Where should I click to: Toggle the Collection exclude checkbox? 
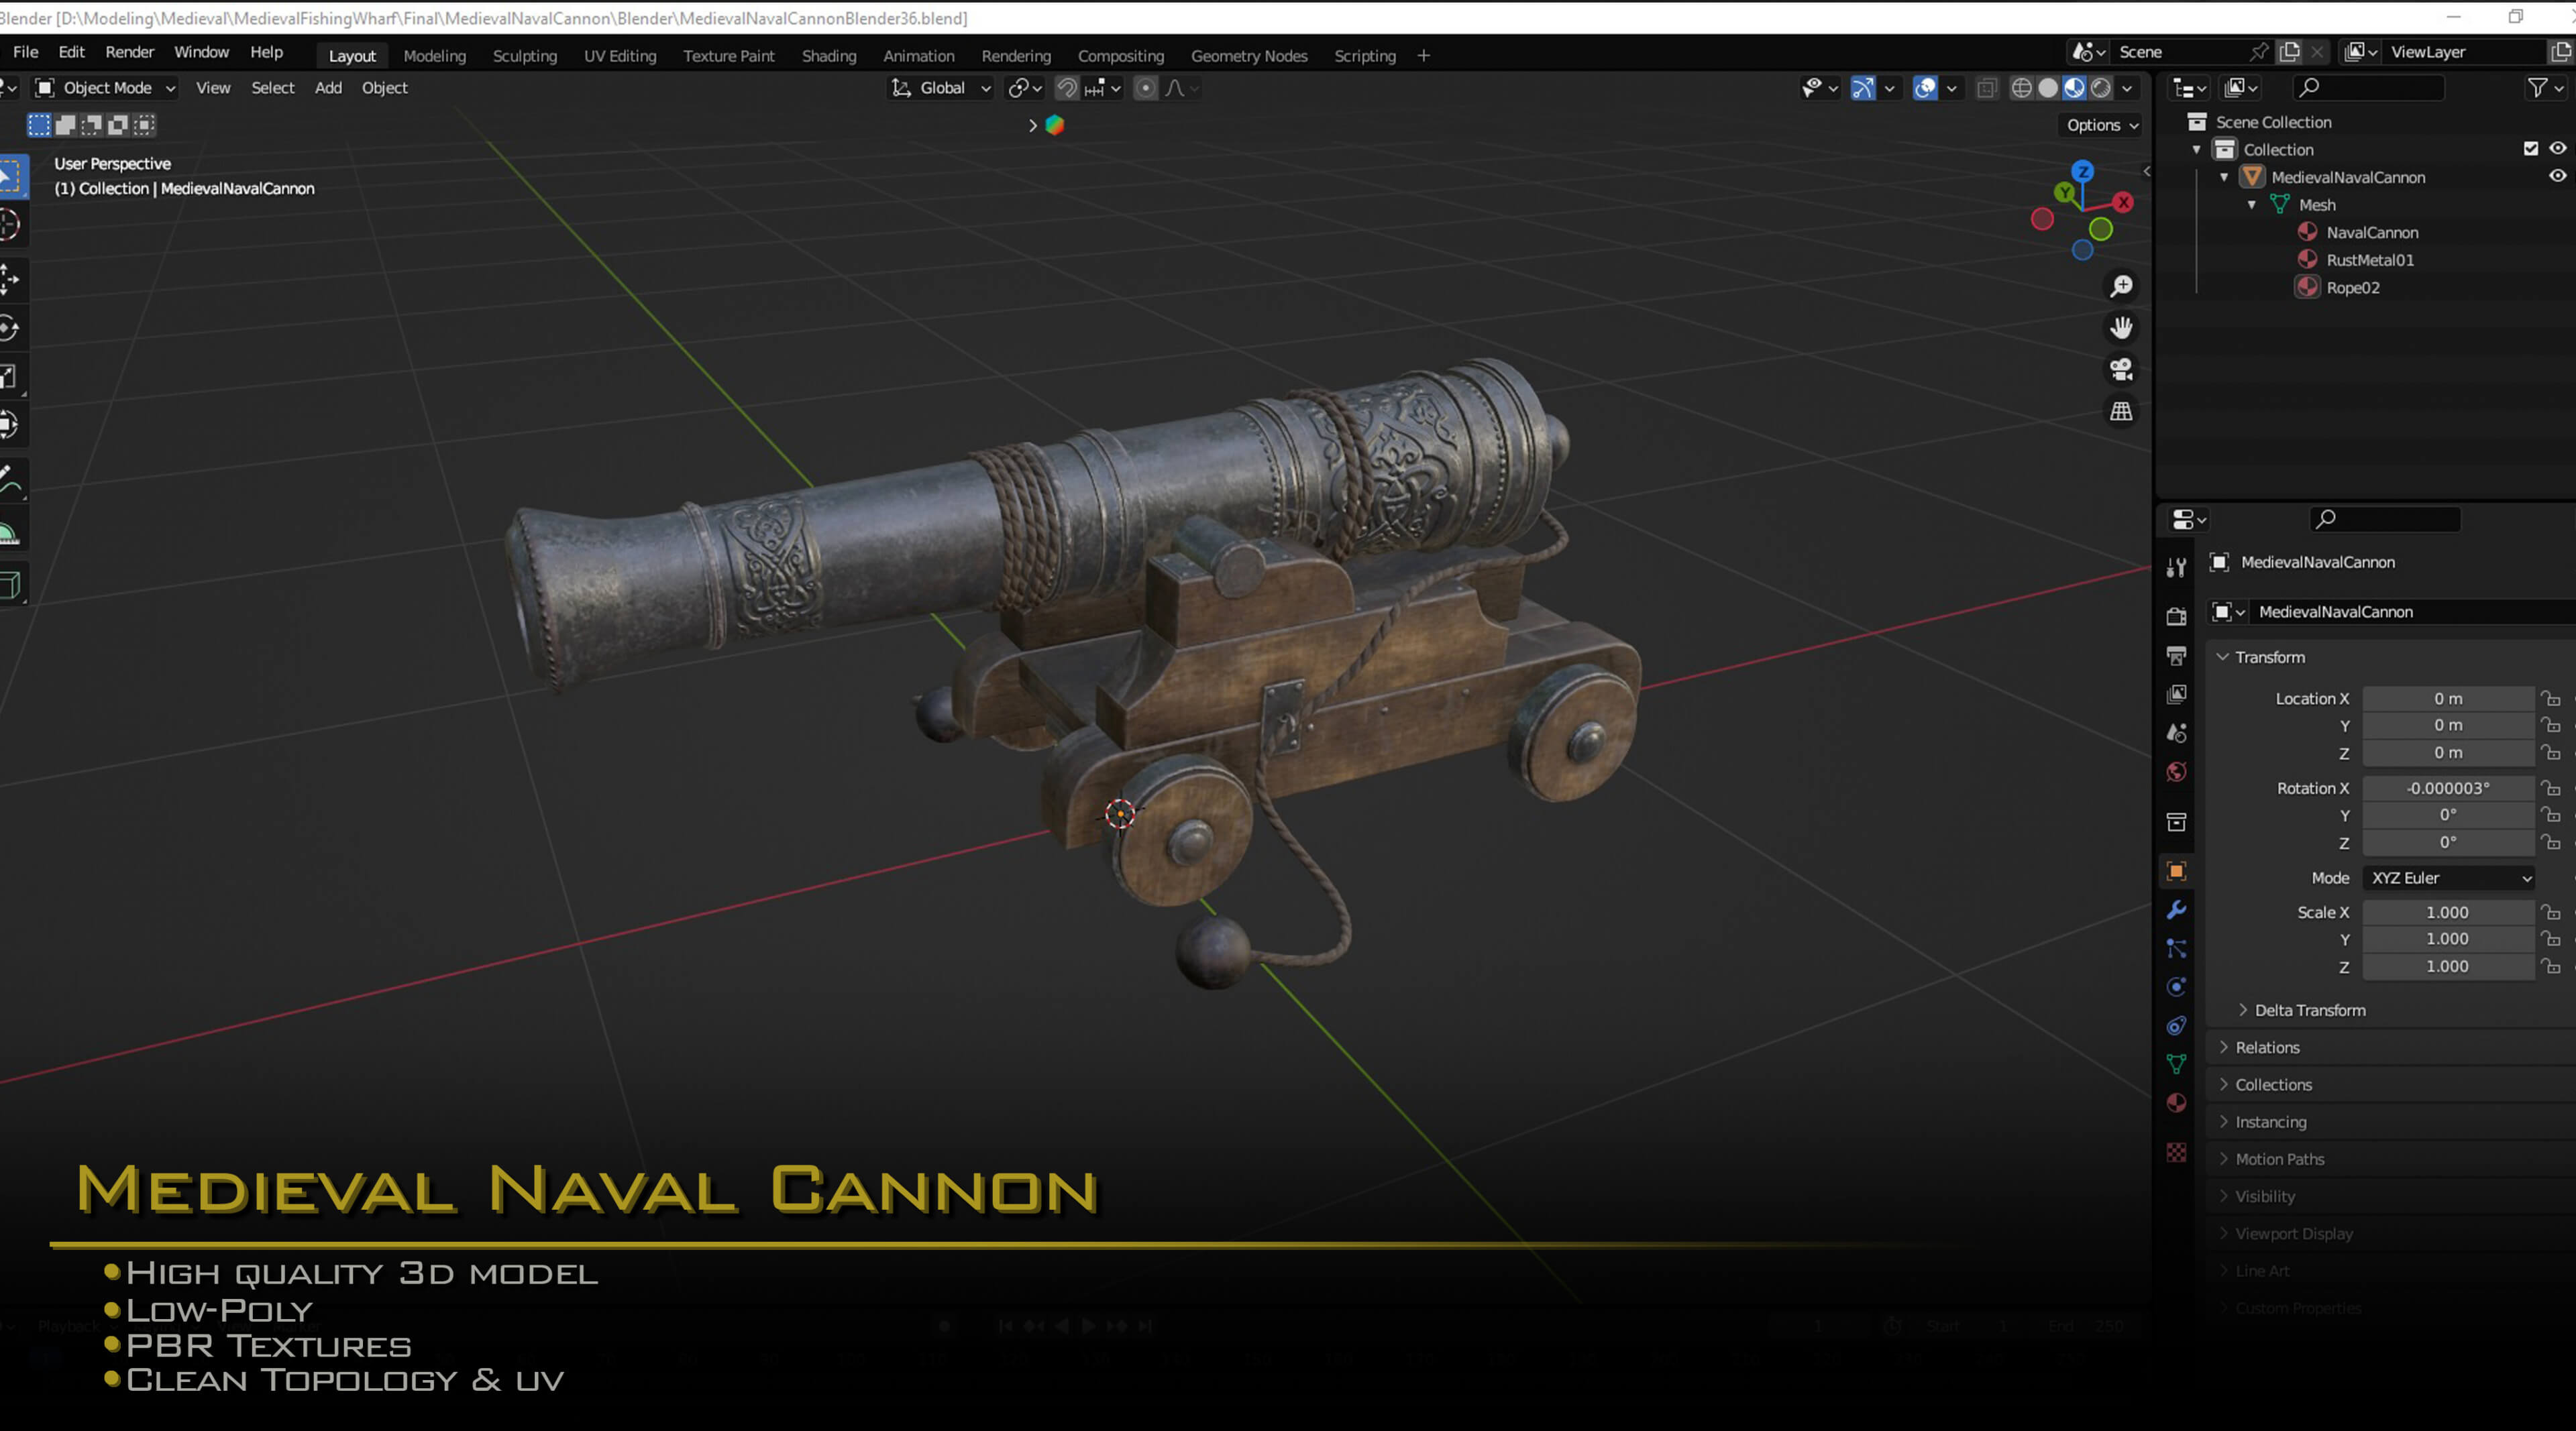pyautogui.click(x=2531, y=149)
